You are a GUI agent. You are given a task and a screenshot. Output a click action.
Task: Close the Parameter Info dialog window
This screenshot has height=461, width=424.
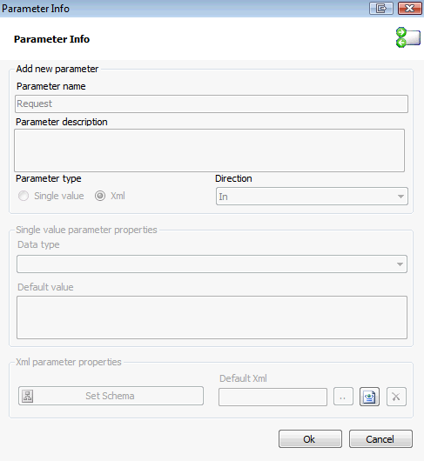[409, 8]
